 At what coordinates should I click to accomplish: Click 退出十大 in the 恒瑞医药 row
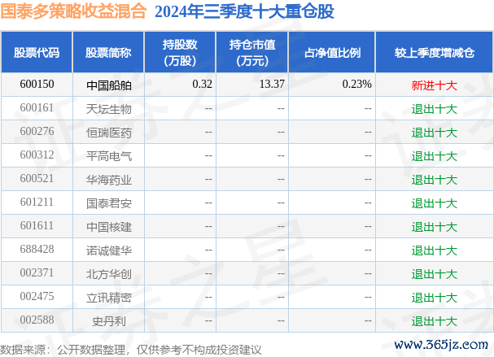434,133
